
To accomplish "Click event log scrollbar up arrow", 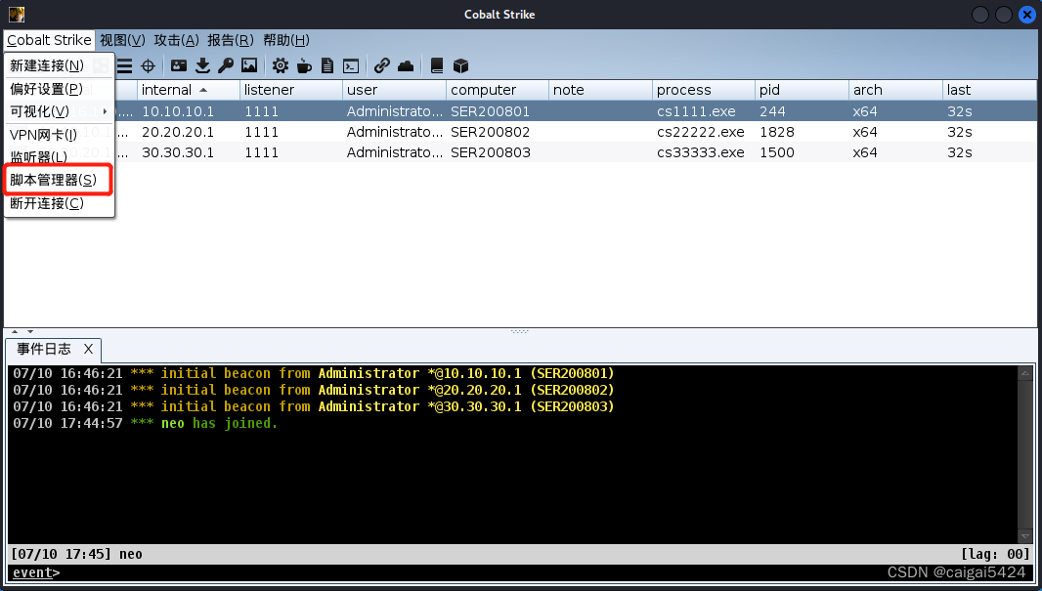I will [1025, 373].
